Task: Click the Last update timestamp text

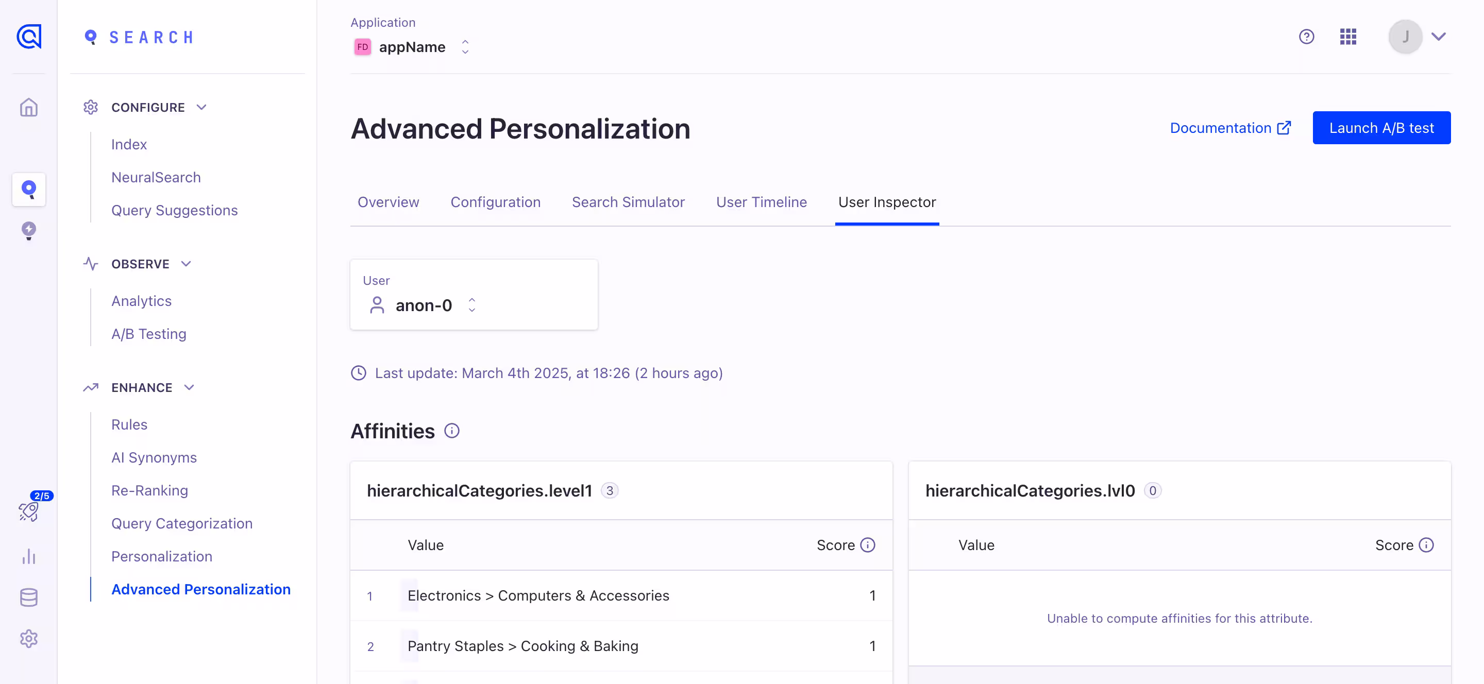Action: [x=548, y=373]
